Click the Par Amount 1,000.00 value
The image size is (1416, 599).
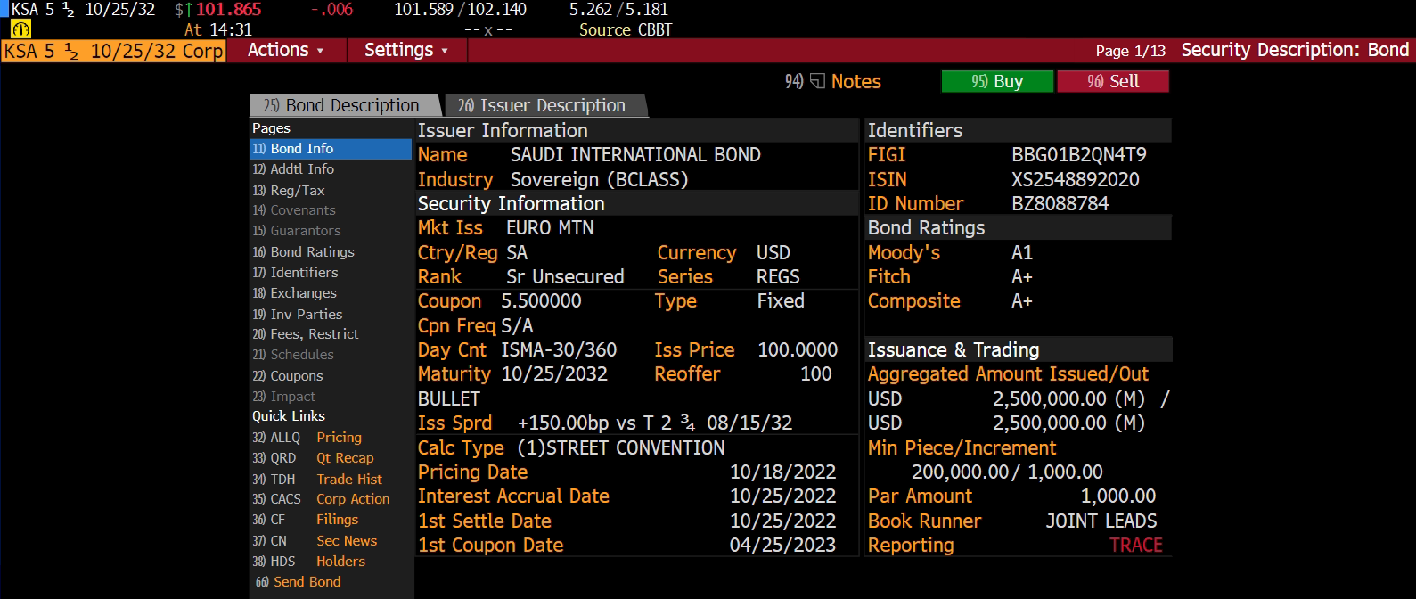pyautogui.click(x=1118, y=496)
